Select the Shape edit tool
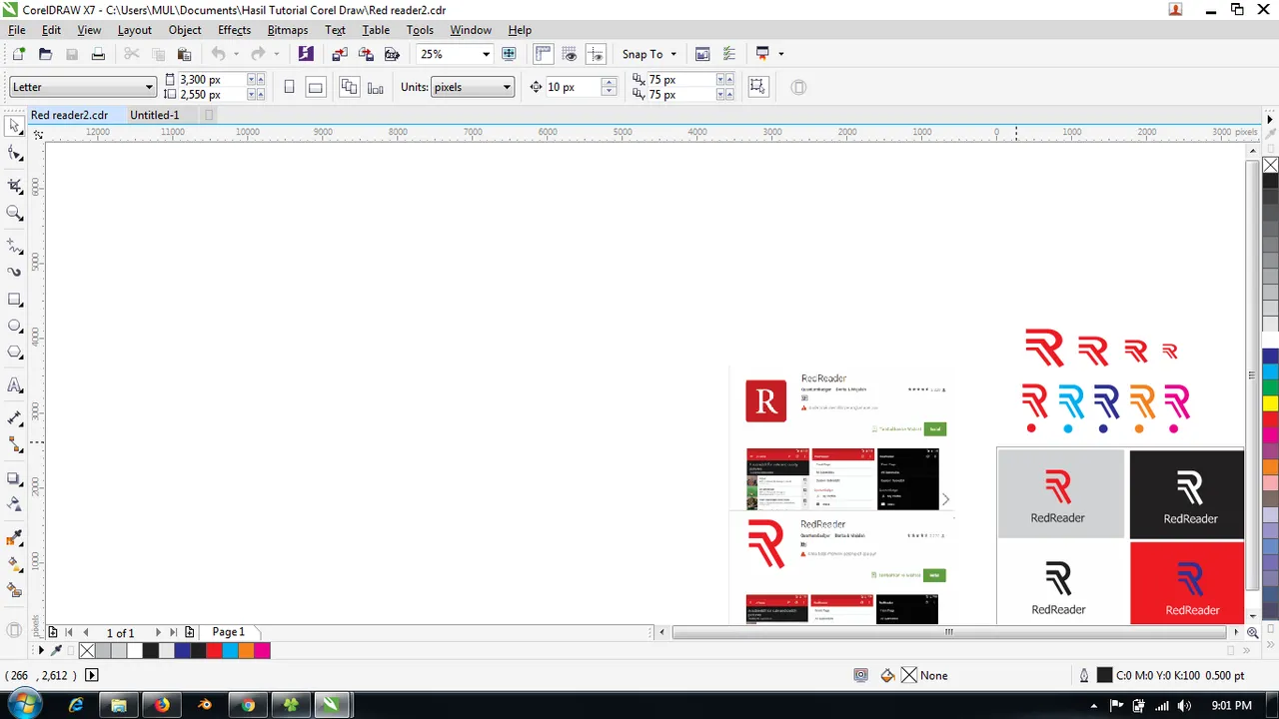The image size is (1279, 719). [x=15, y=154]
